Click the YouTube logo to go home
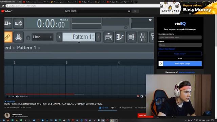Viewport: 217px width, 122px height. click(6, 11)
